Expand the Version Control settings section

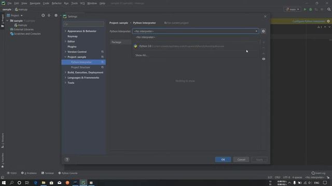point(65,52)
